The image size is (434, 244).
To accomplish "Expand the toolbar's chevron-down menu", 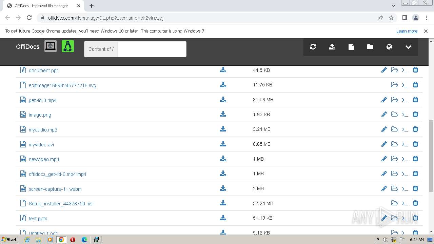I will [408, 47].
